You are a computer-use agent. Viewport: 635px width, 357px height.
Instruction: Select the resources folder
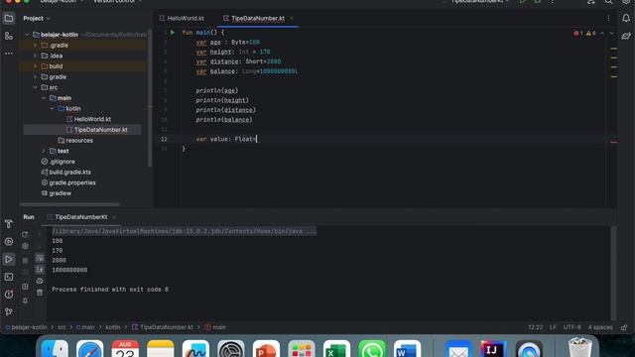[79, 141]
